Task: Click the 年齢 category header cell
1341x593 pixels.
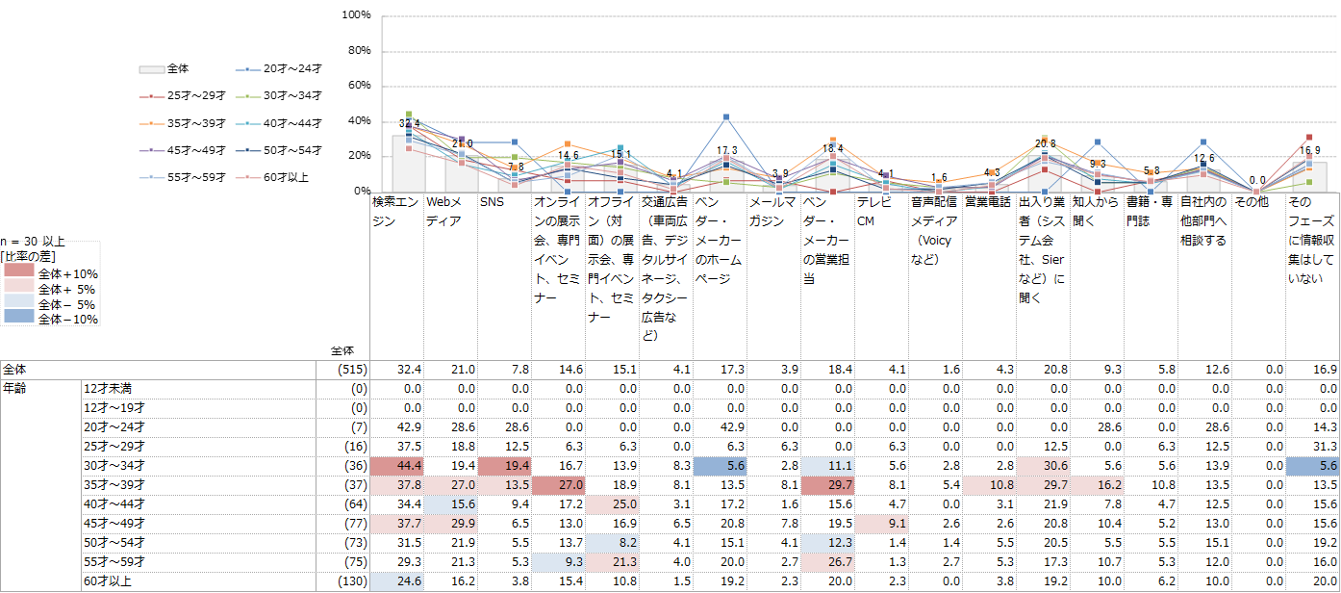Action: tap(16, 389)
